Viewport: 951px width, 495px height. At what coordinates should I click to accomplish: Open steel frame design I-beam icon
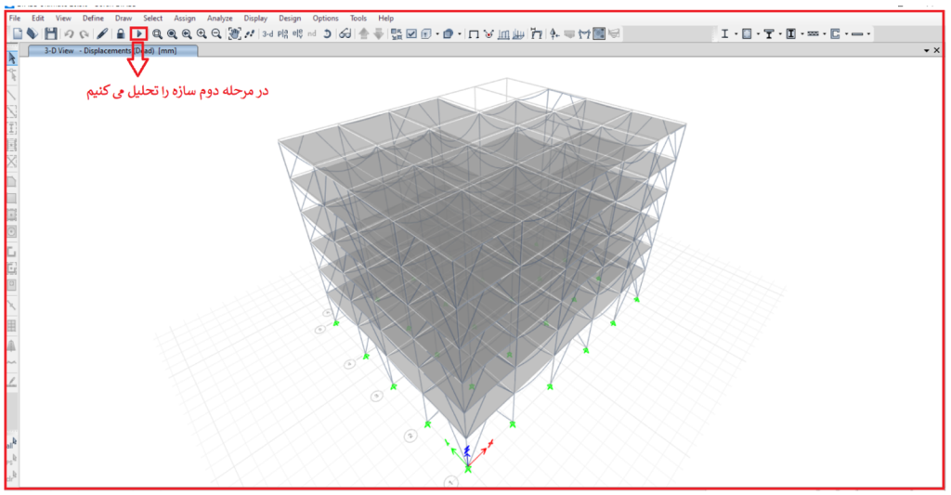724,34
